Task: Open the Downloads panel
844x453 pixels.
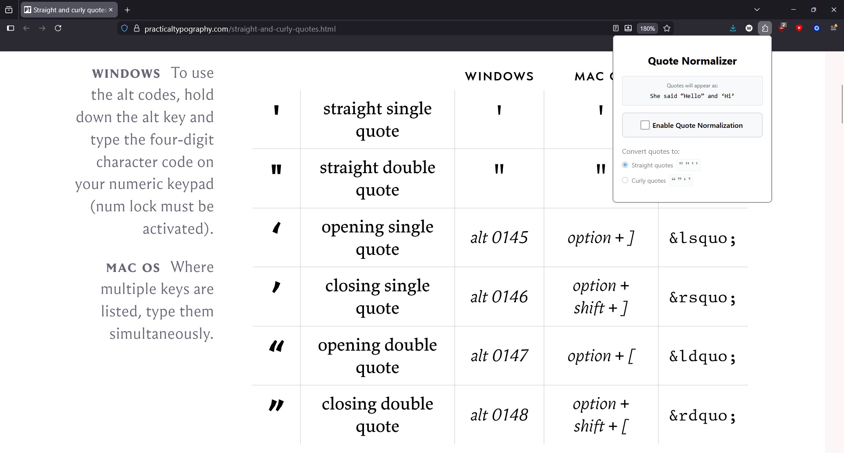Action: (x=733, y=28)
